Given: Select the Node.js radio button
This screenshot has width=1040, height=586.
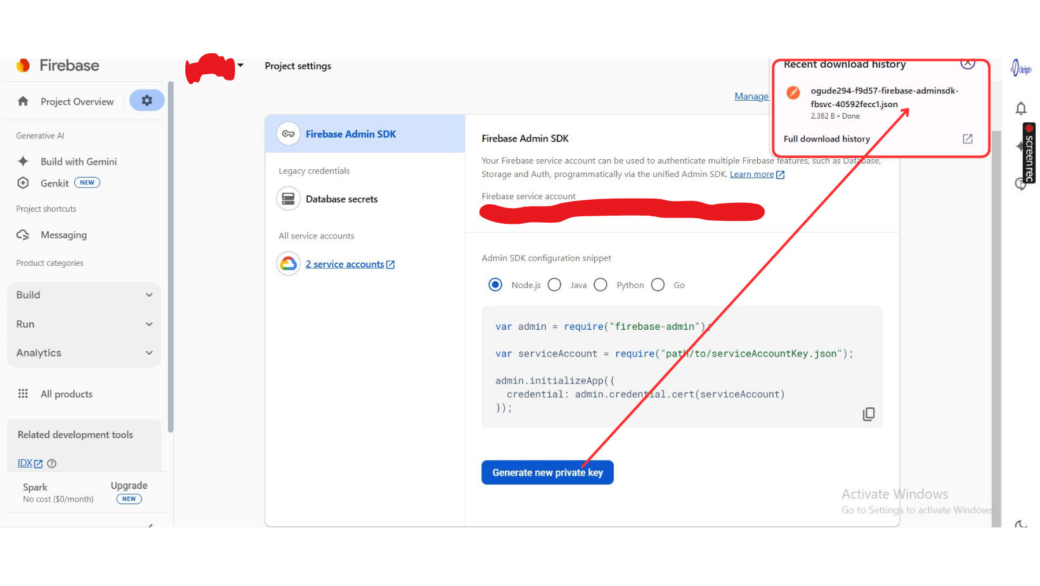Looking at the screenshot, I should 495,285.
